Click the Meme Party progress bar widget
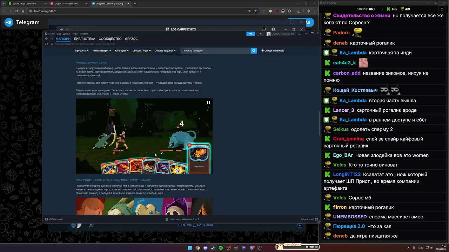 point(297,246)
